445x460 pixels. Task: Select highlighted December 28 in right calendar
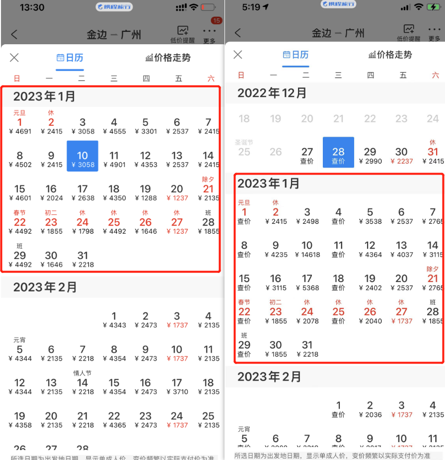pos(338,152)
